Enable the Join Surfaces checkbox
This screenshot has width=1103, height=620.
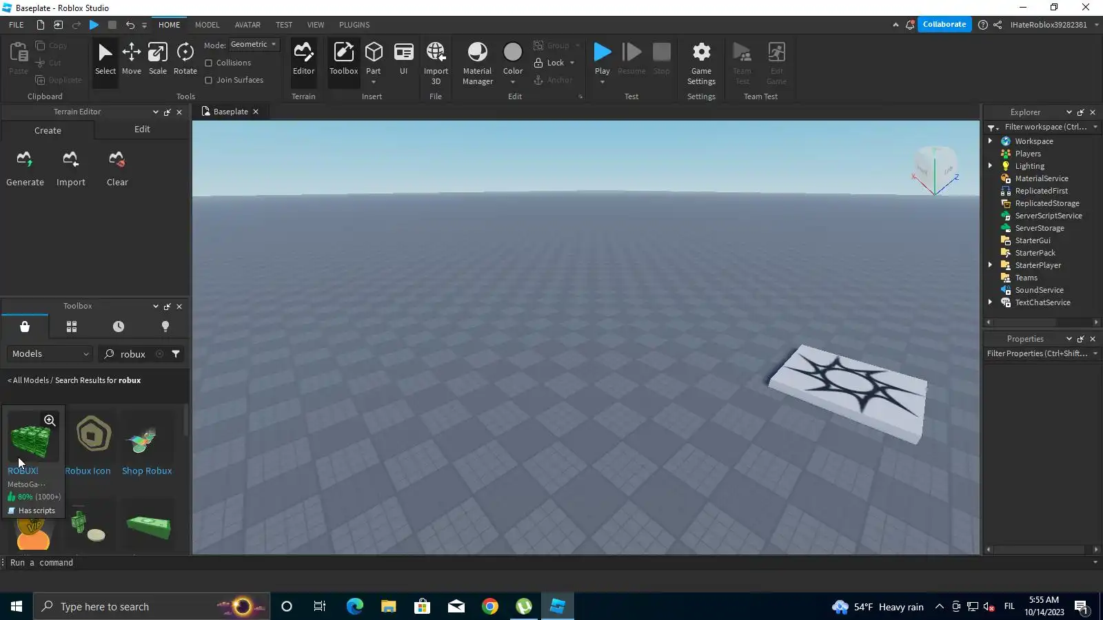pos(208,80)
